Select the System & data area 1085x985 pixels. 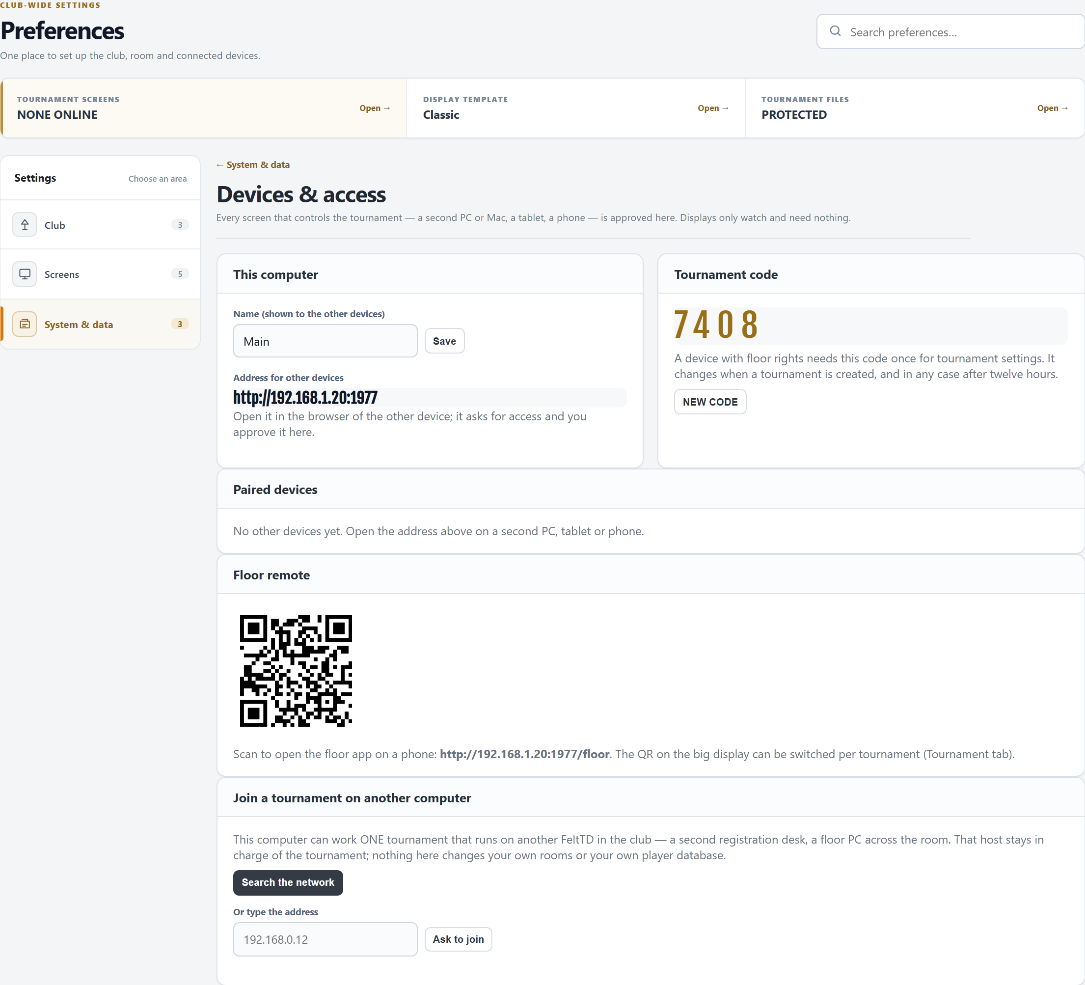click(101, 324)
